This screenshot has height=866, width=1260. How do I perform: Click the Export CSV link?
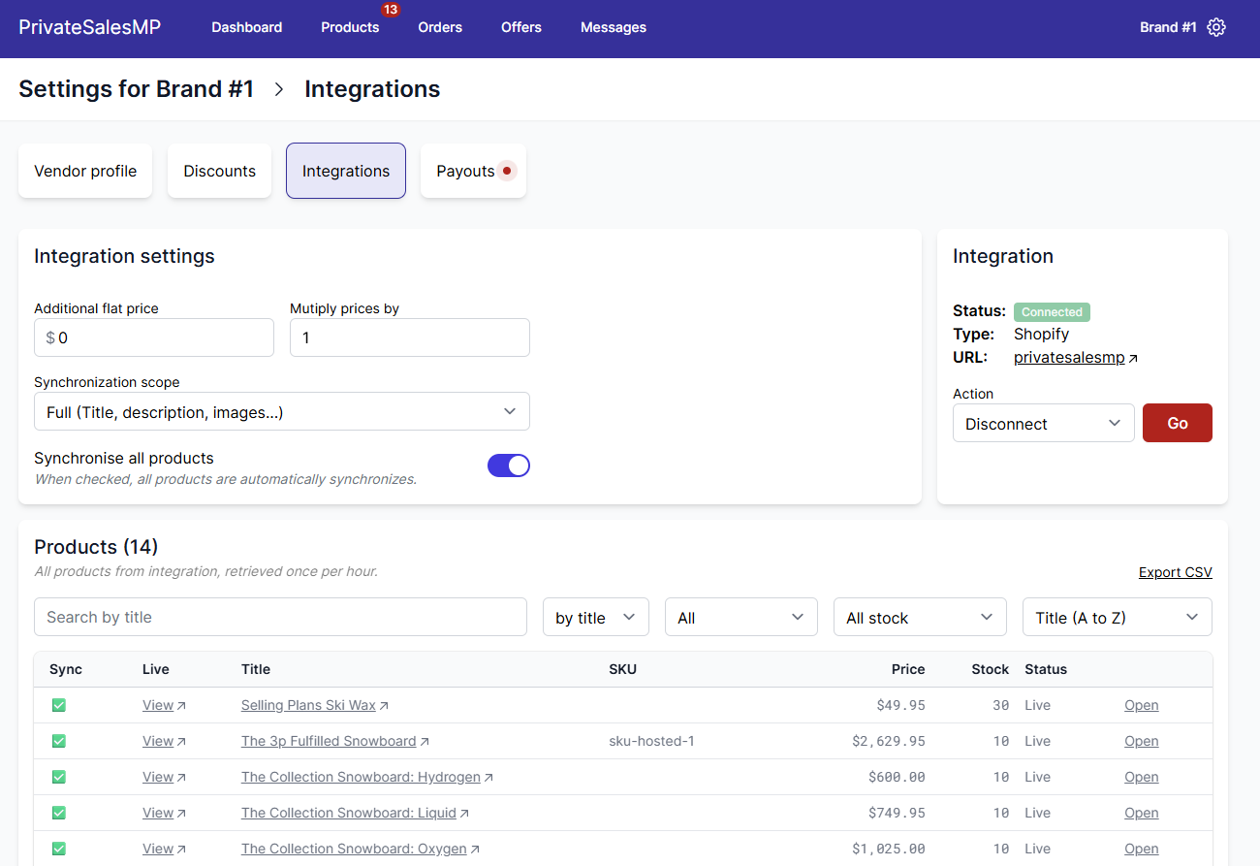pos(1175,572)
